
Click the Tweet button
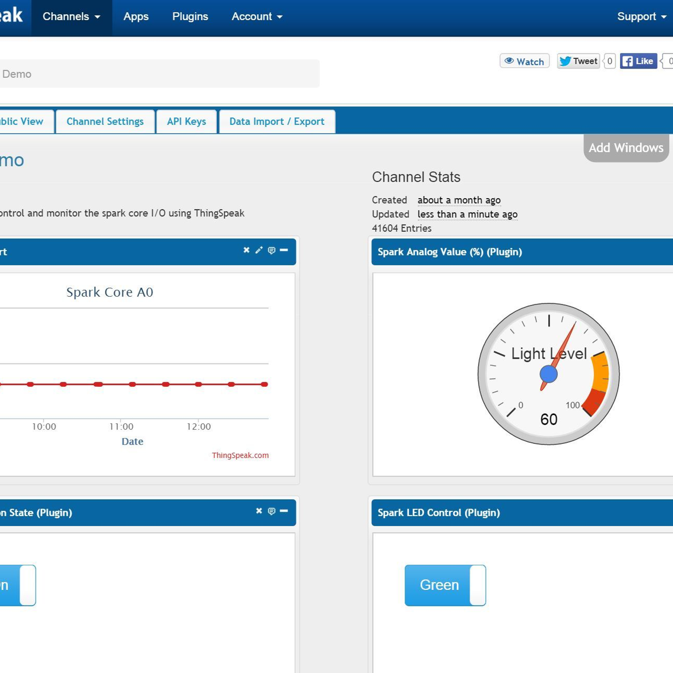point(578,61)
